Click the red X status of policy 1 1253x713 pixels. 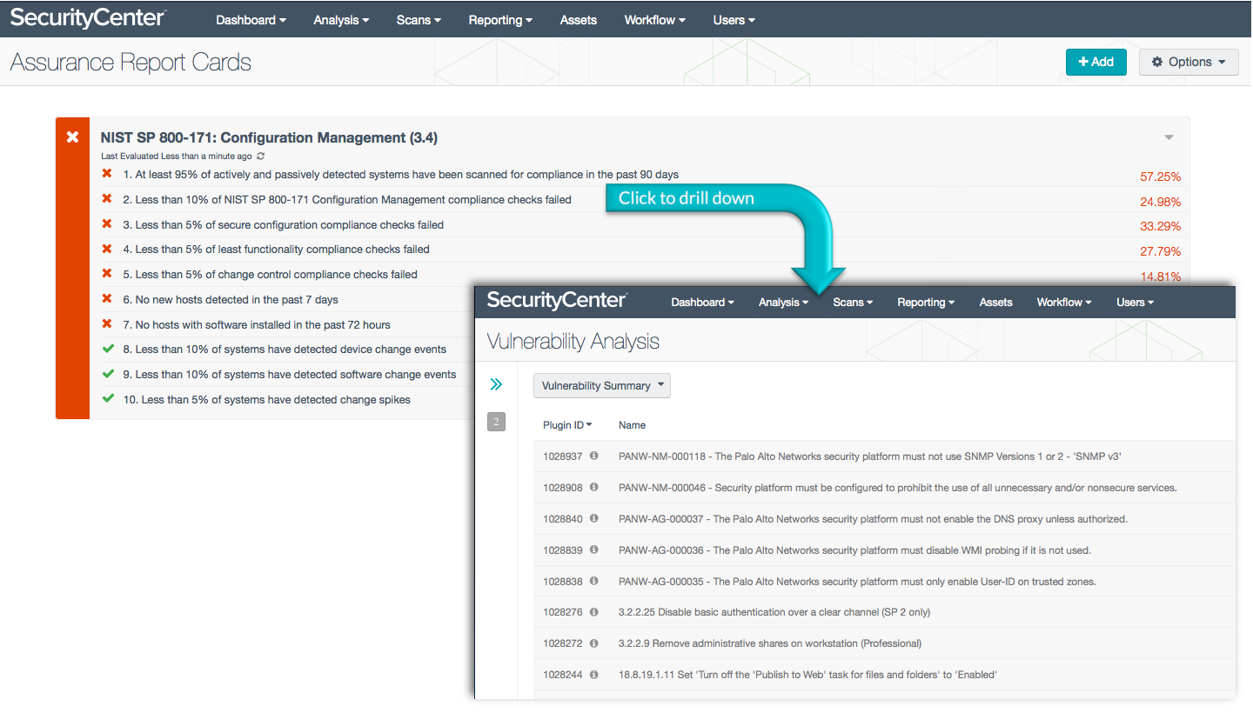pos(108,174)
